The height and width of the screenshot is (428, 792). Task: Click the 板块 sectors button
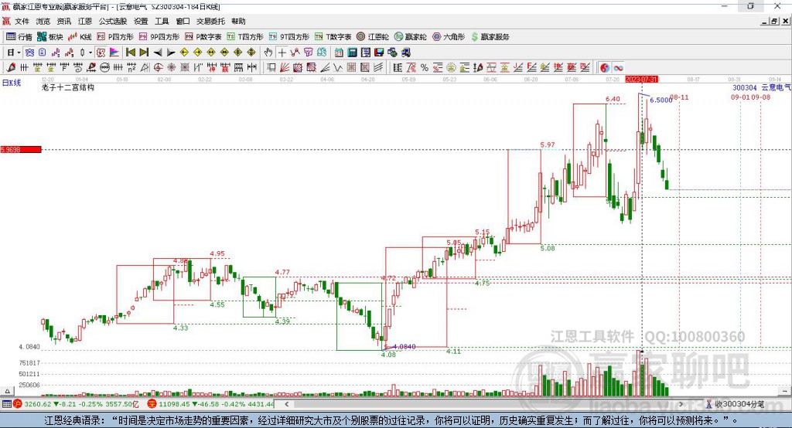[50, 37]
